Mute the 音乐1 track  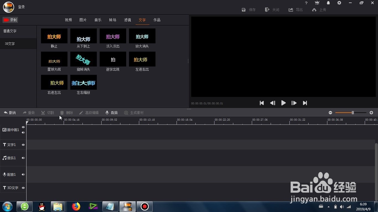(23, 158)
